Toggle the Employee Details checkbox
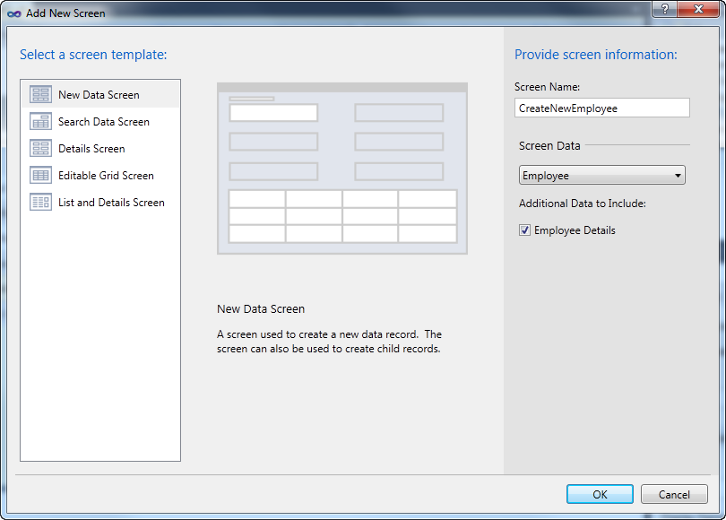Screen dimensions: 726x520 (x=524, y=230)
